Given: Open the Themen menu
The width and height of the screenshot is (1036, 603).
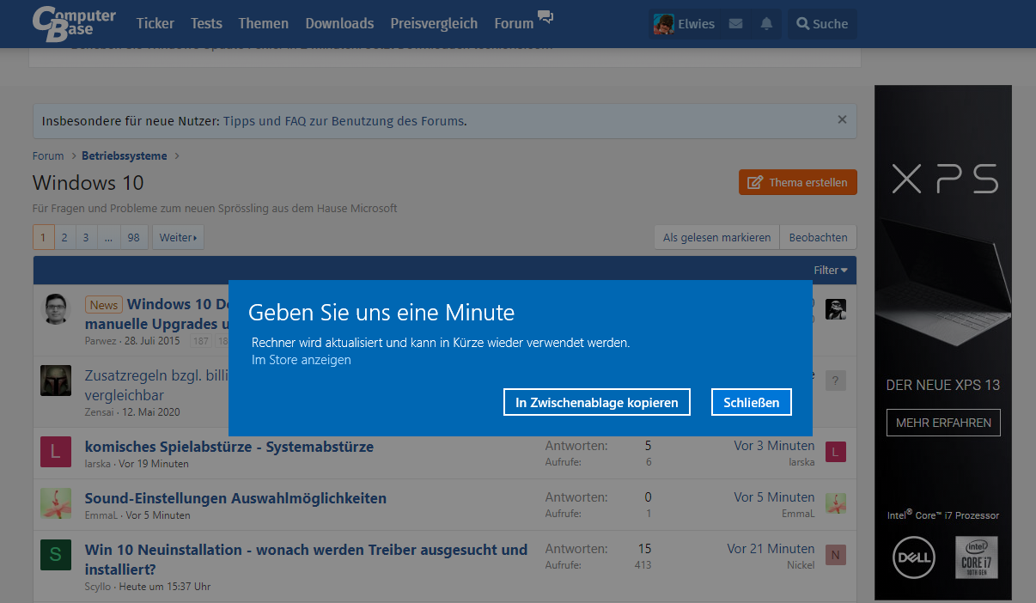Looking at the screenshot, I should (263, 23).
